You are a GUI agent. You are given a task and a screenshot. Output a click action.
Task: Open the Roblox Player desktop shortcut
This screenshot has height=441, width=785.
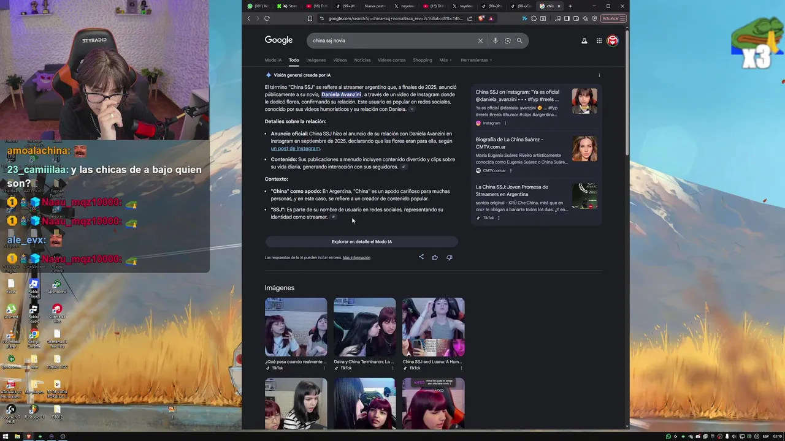click(34, 288)
